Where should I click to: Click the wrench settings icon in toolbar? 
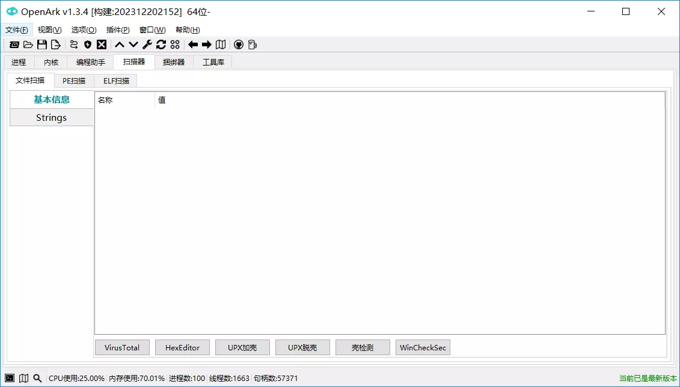(x=147, y=44)
